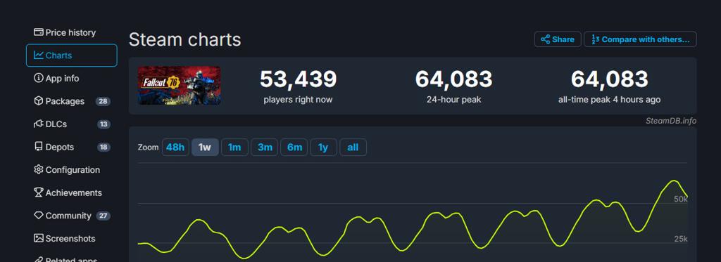The image size is (721, 262).
Task: Click the 25k axis label
Action: coord(681,239)
